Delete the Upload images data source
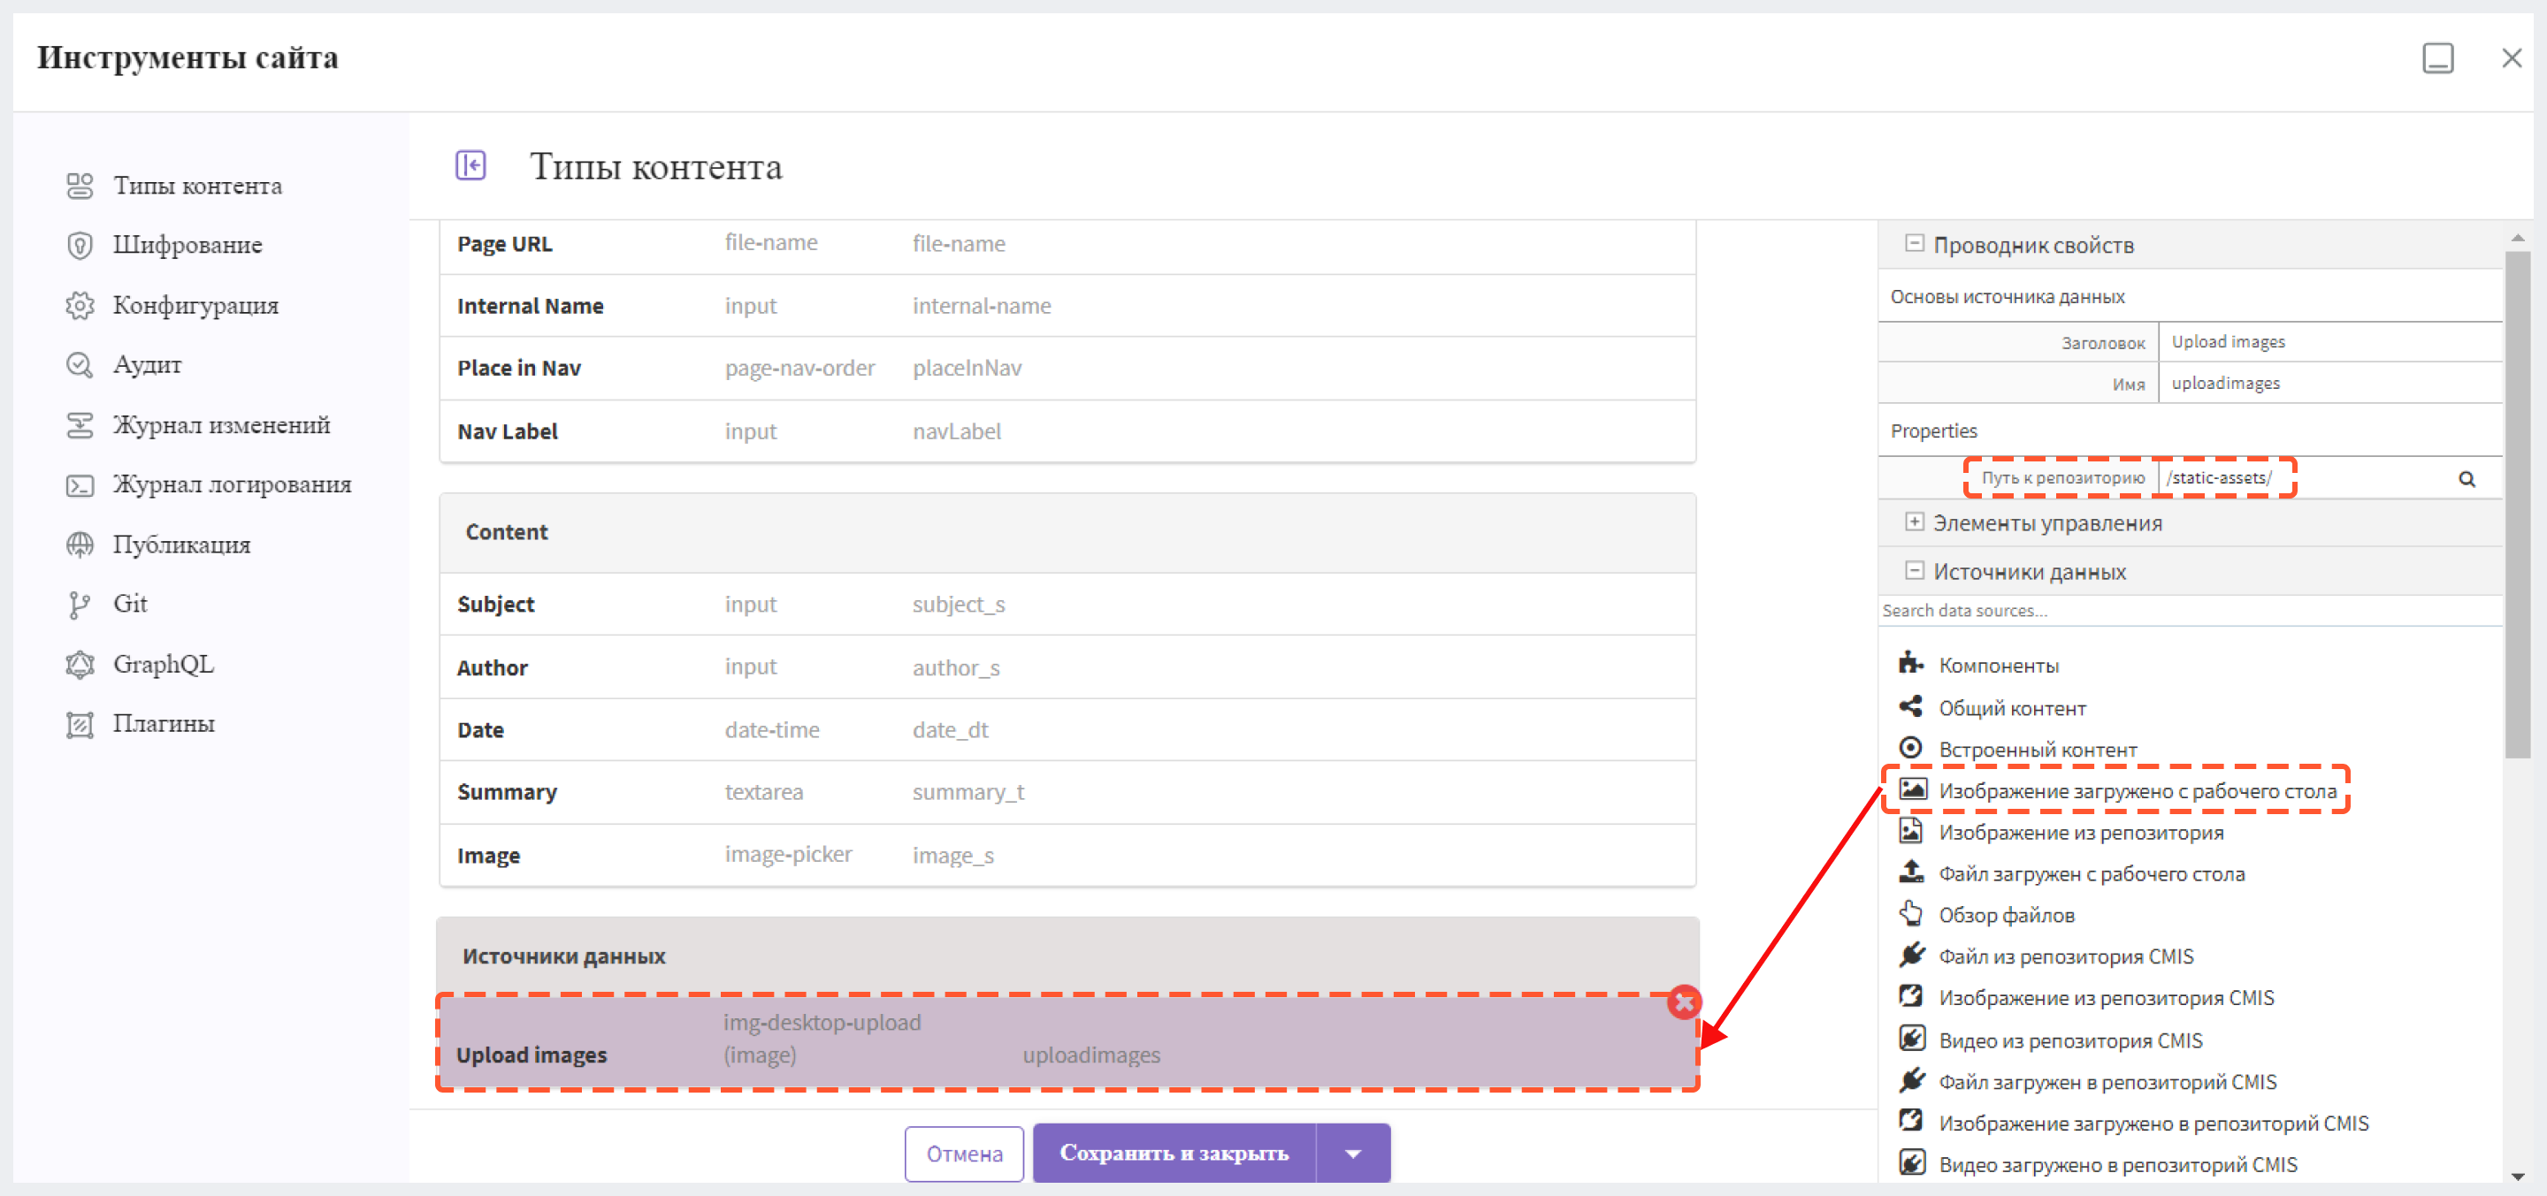Viewport: 2547px width, 1196px height. [1684, 1002]
